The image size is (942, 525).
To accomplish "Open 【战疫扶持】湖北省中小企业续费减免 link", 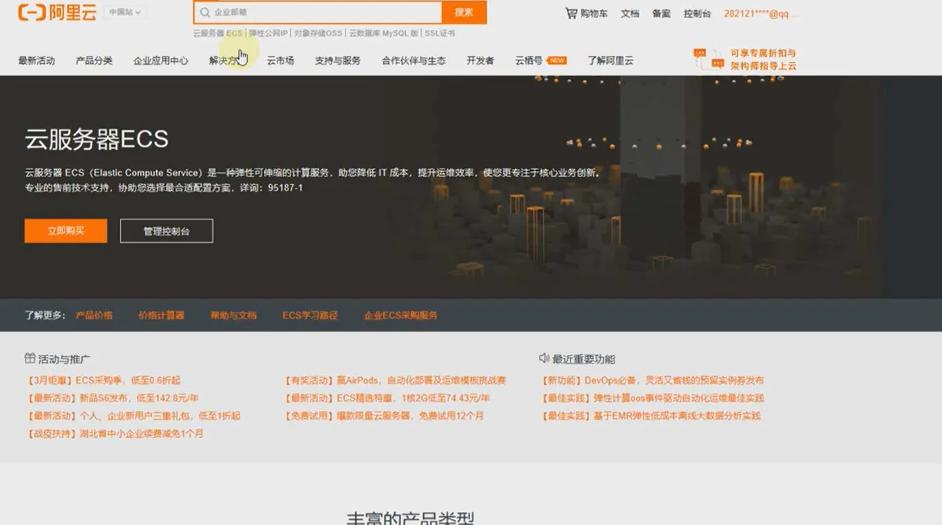I will click(x=114, y=433).
